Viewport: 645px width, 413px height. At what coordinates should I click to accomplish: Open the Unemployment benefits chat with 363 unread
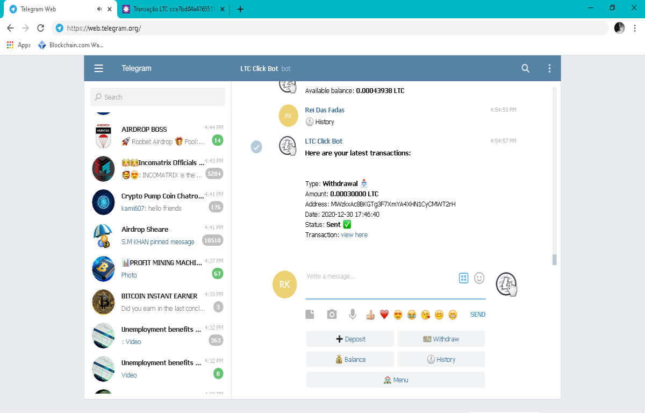tap(158, 336)
